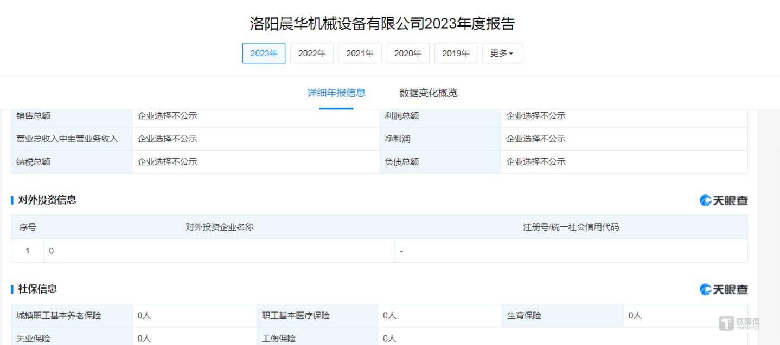Switch to the 详细年报信息 tab

(x=336, y=93)
